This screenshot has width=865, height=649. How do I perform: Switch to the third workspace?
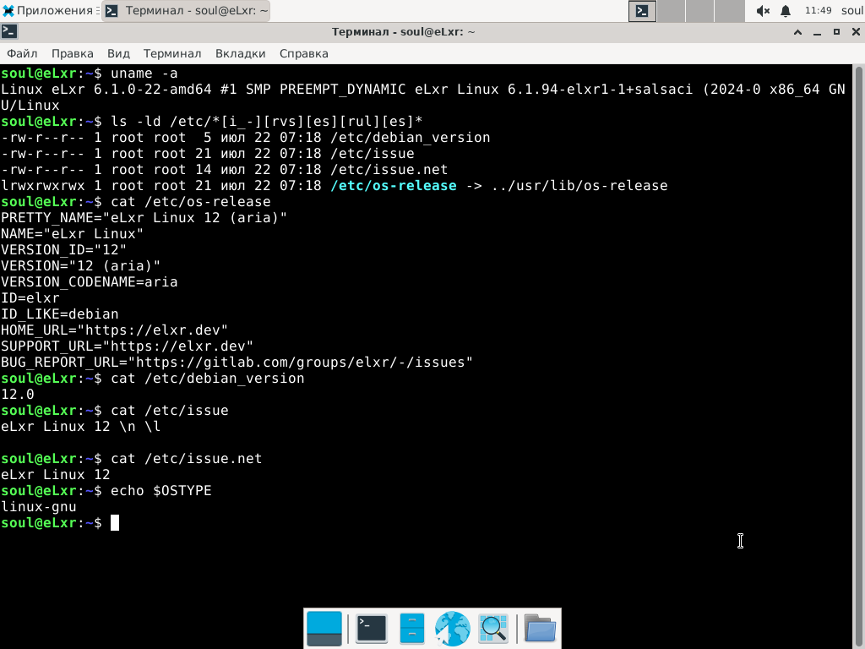pos(700,10)
